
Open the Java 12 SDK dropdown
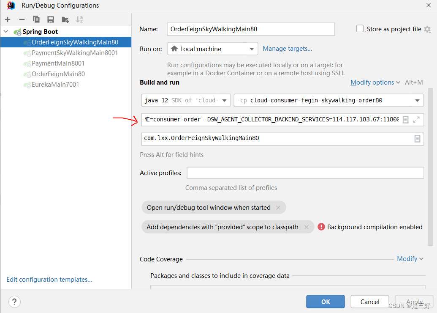point(186,100)
